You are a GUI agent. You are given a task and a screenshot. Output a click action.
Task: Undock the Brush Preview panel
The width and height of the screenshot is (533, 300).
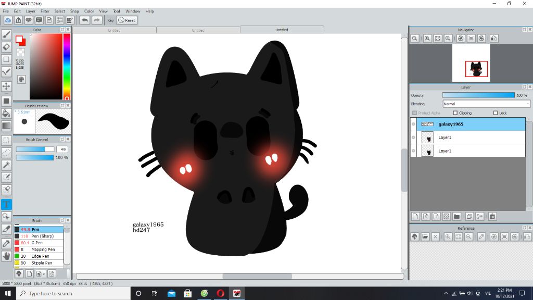click(x=62, y=105)
